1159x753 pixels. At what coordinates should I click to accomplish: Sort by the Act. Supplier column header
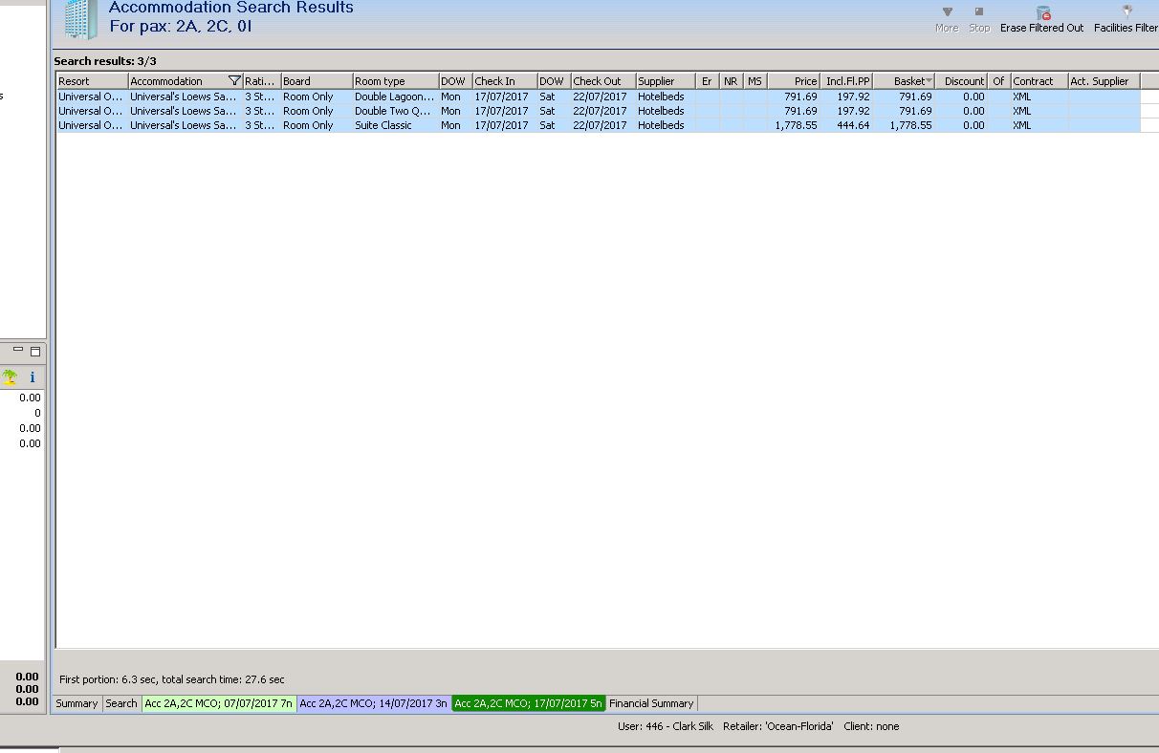(1104, 81)
